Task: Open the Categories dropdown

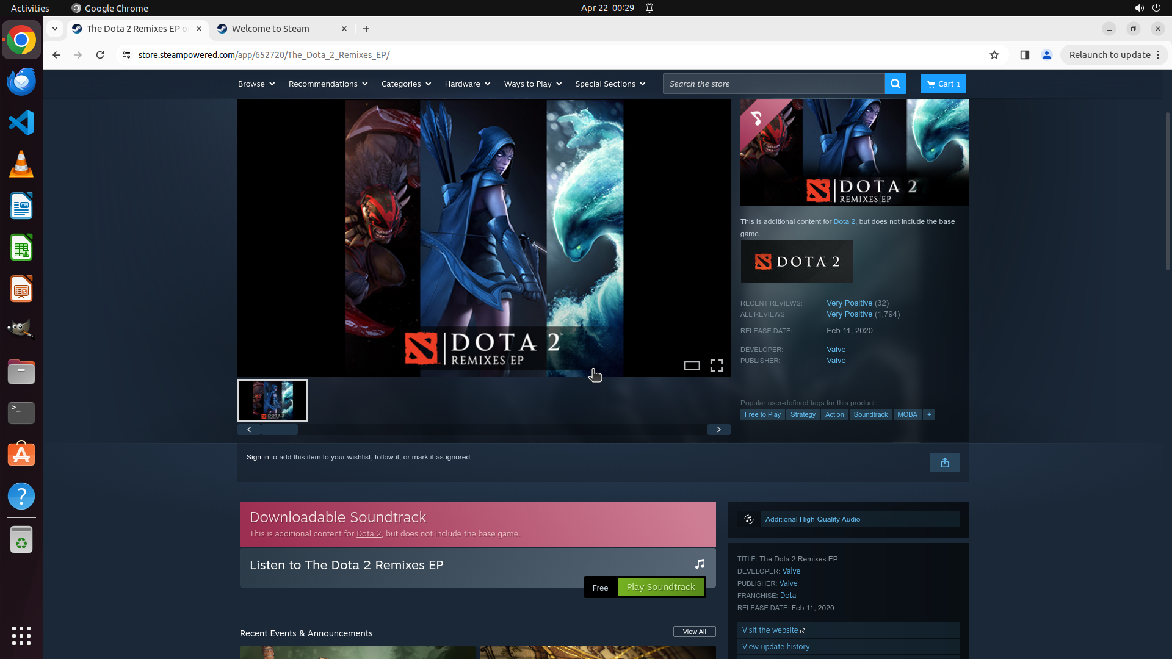Action: (406, 84)
